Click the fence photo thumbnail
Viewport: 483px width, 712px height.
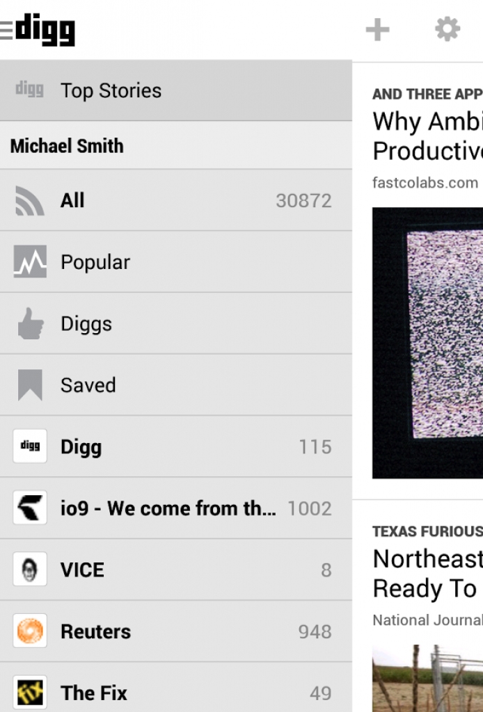[427, 679]
